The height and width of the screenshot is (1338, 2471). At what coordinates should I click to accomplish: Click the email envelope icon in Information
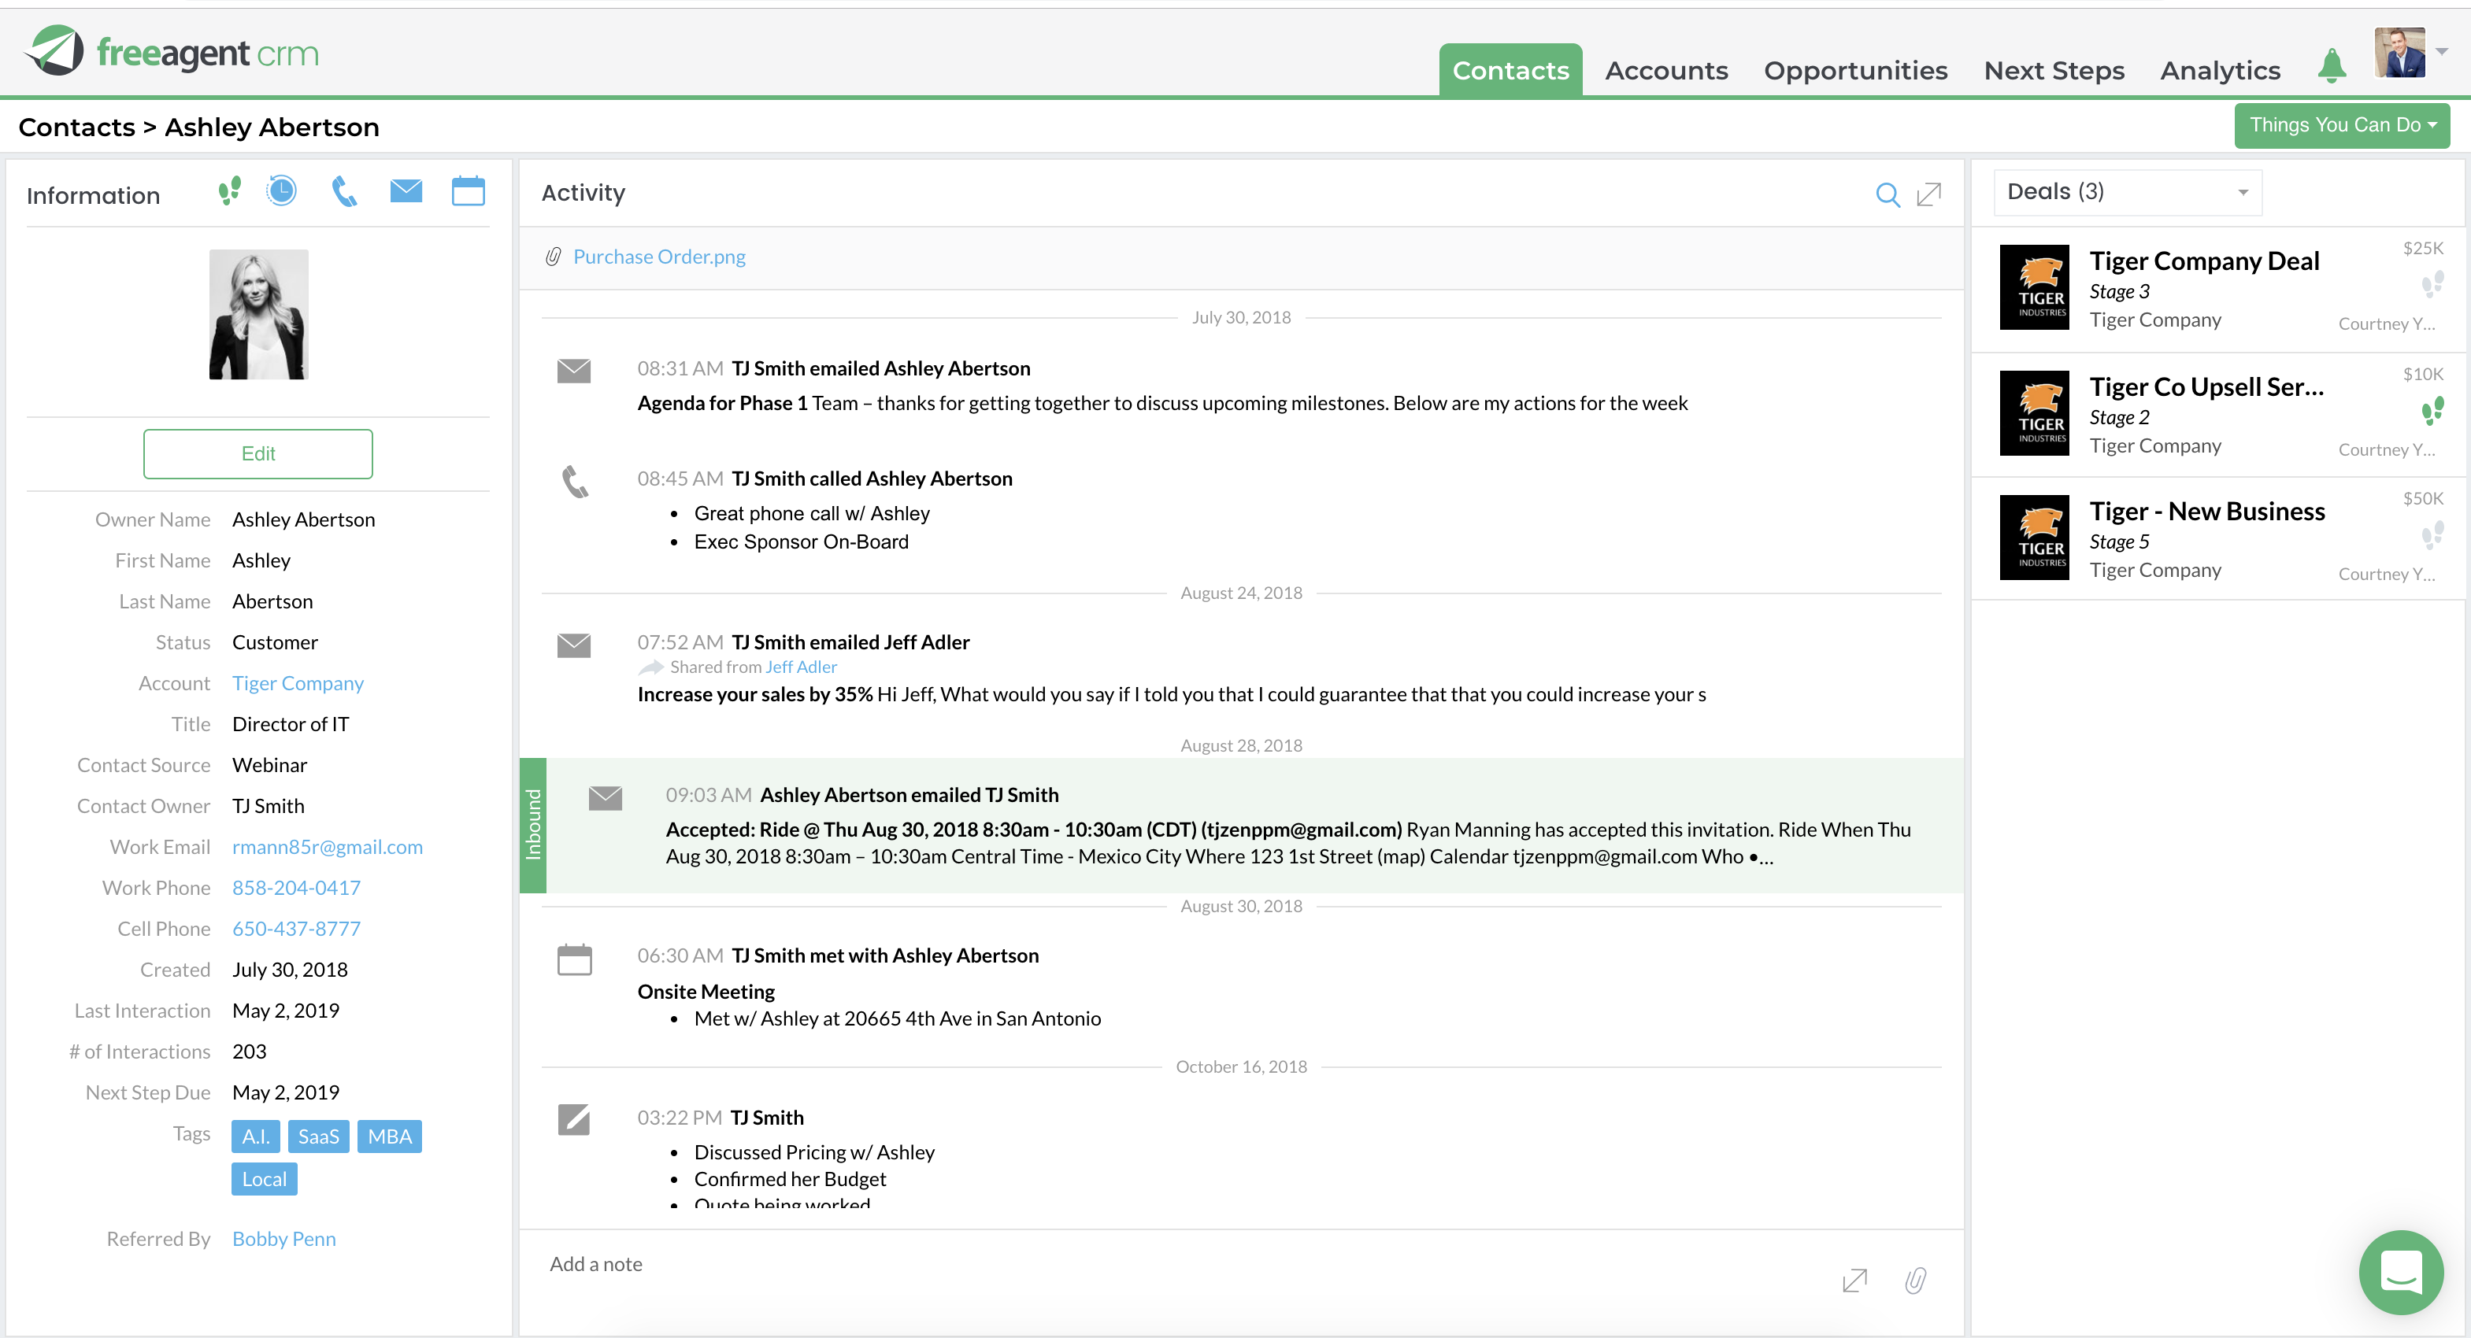(407, 190)
